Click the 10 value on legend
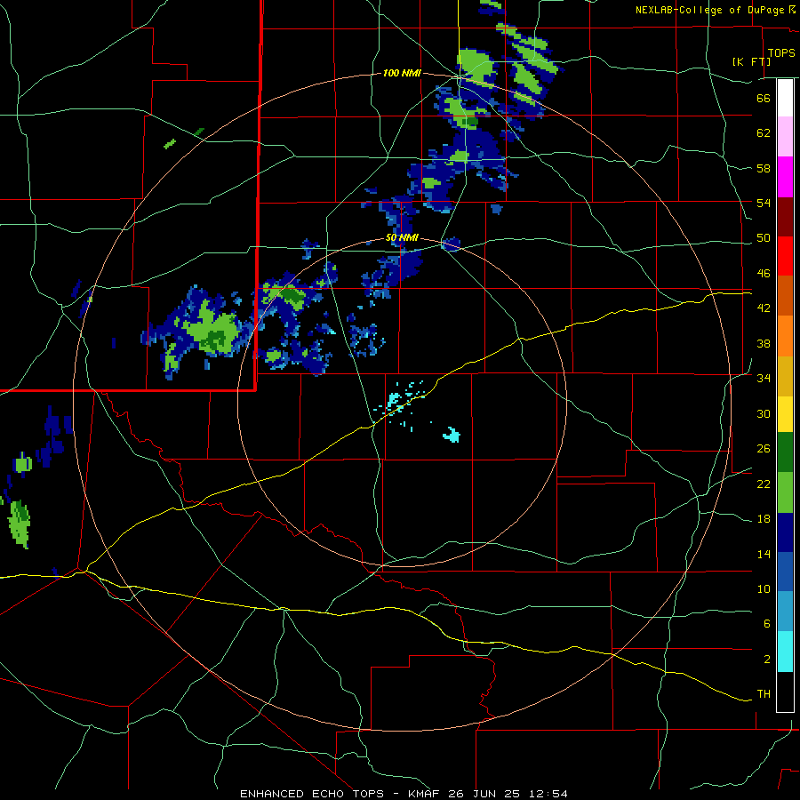 (764, 589)
